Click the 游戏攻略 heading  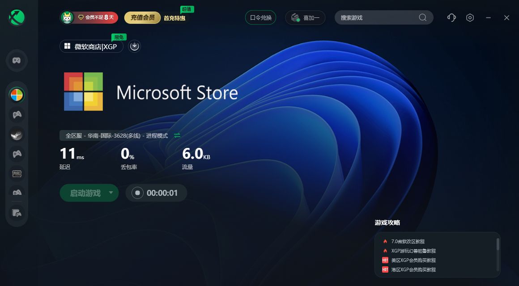click(x=387, y=223)
